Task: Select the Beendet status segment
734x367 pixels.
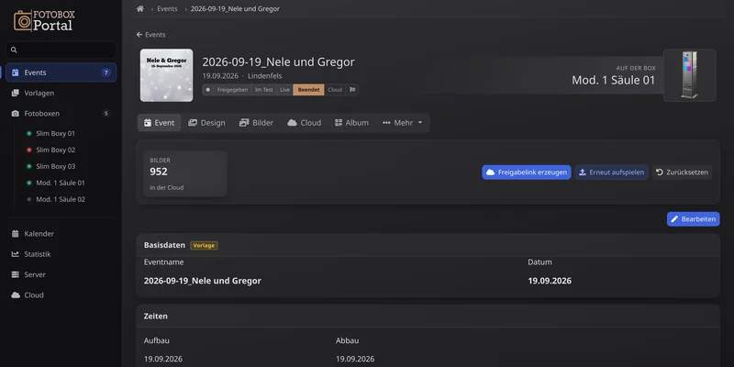Action: click(x=308, y=90)
